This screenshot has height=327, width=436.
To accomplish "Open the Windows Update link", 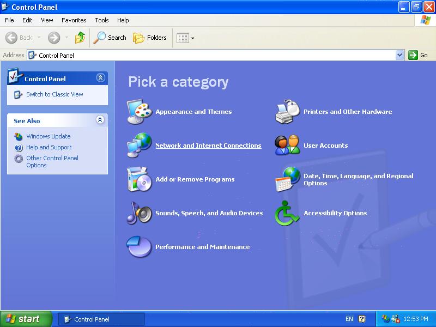I will click(x=49, y=136).
